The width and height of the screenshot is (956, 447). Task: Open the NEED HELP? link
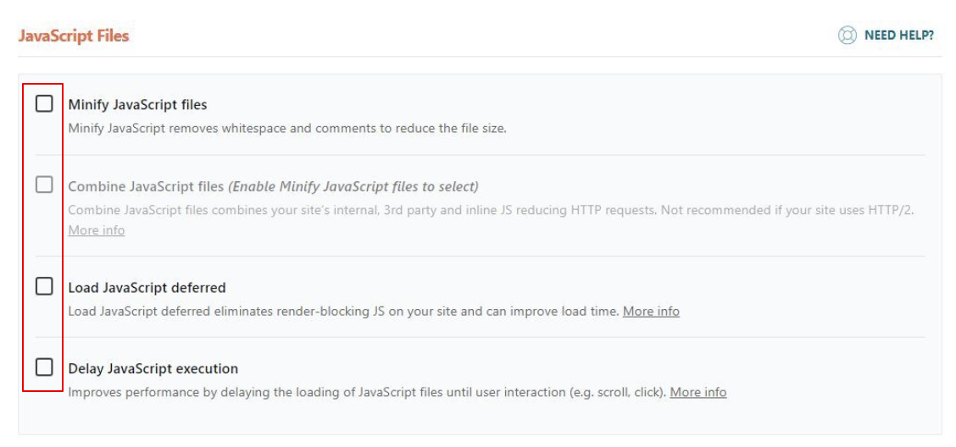(x=898, y=36)
